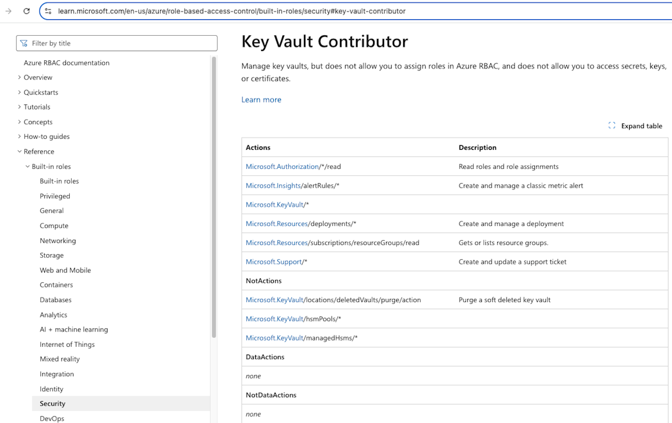Image resolution: width=672 pixels, height=423 pixels.
Task: Select Containers in the sidebar
Action: [x=56, y=285]
